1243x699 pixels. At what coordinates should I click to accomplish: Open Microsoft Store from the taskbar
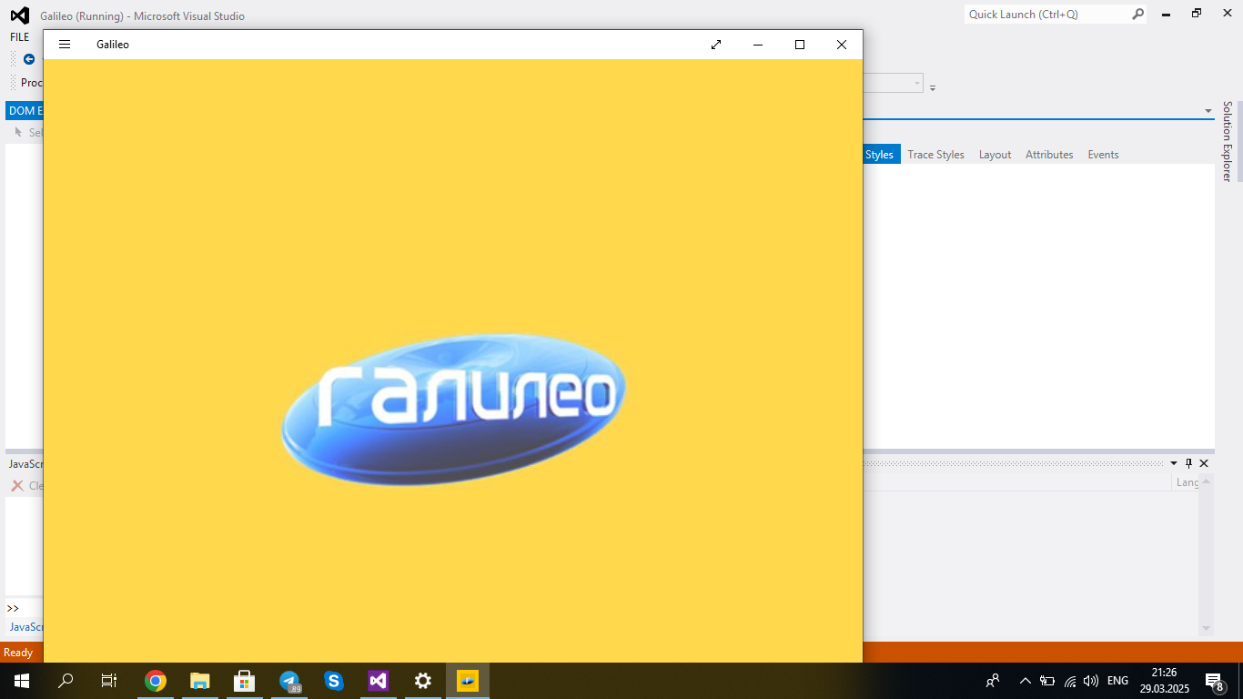[244, 681]
